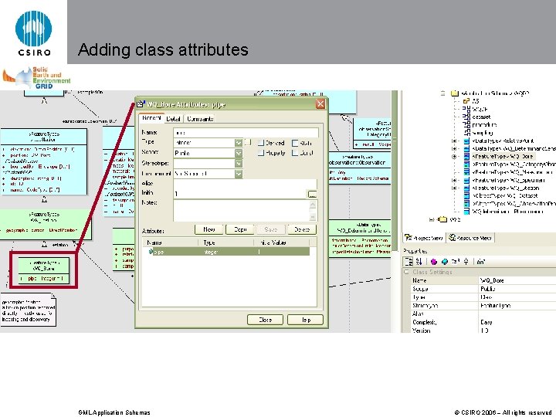Viewport: 556px width, 417px height.
Task: Click the Alias input field
Action: coord(245,184)
